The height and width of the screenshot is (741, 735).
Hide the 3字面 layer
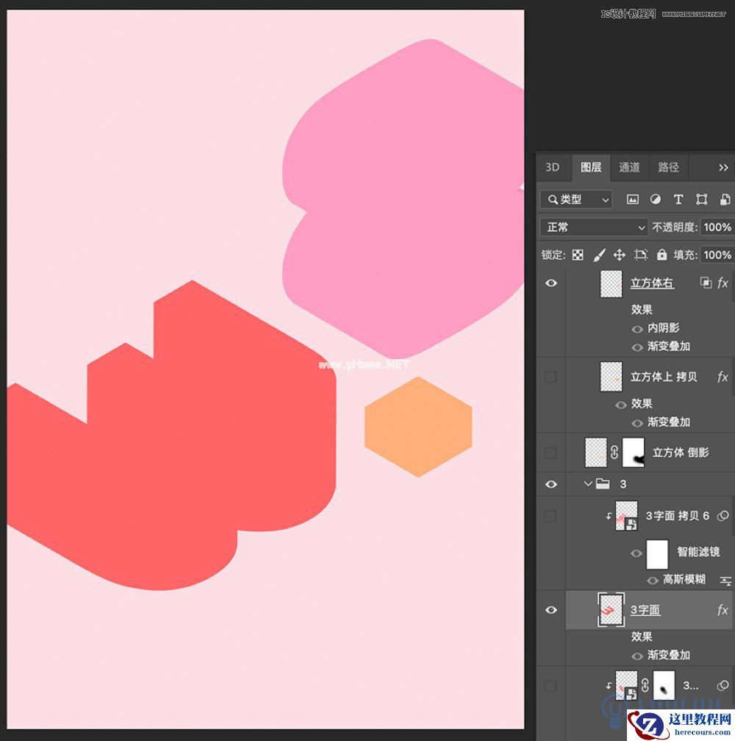tap(551, 610)
